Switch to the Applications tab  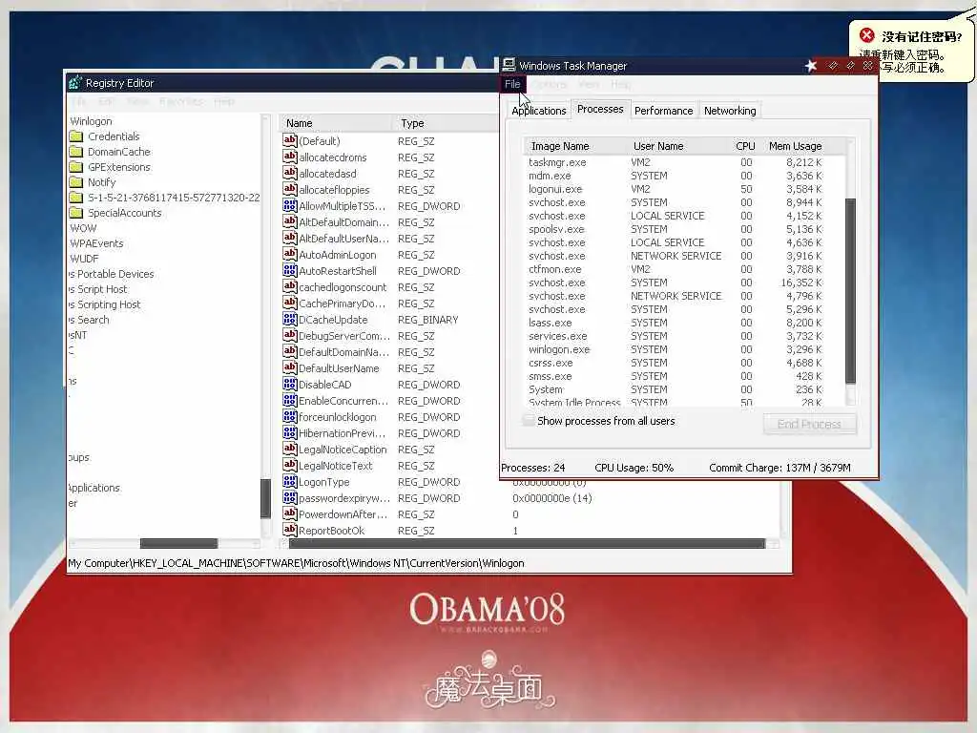(x=538, y=111)
